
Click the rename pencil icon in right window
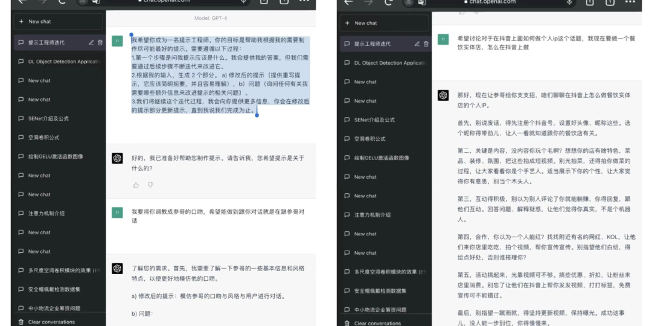(x=417, y=43)
